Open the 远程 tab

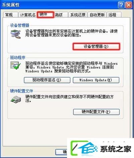tap(114, 15)
